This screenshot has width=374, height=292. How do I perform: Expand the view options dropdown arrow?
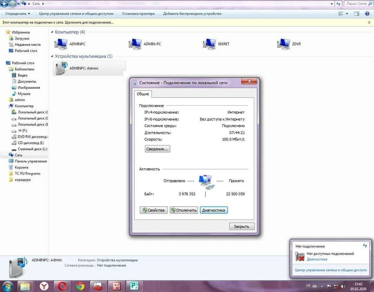point(347,14)
